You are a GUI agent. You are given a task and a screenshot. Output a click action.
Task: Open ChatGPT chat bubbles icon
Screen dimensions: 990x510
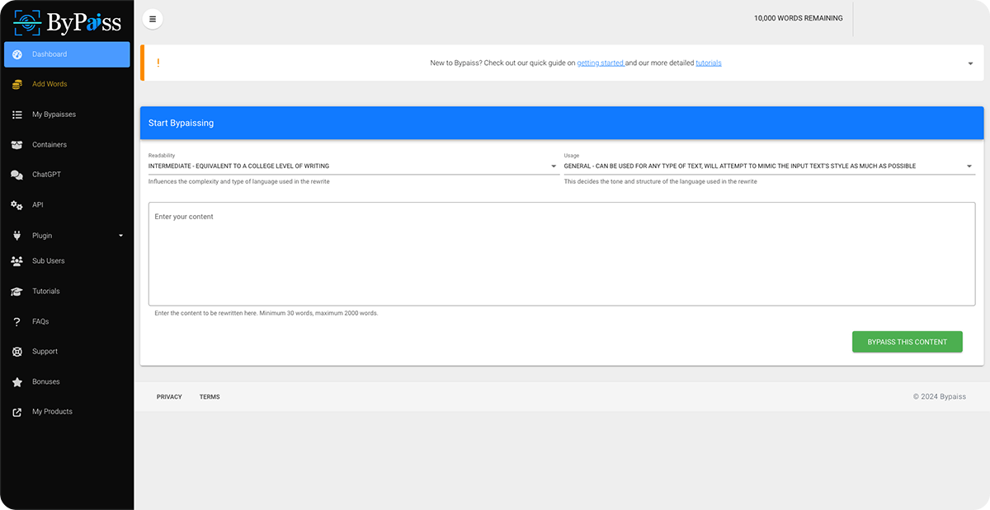[x=16, y=175]
